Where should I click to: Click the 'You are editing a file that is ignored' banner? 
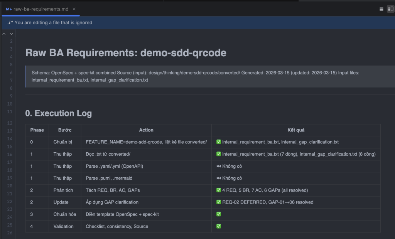pos(54,23)
